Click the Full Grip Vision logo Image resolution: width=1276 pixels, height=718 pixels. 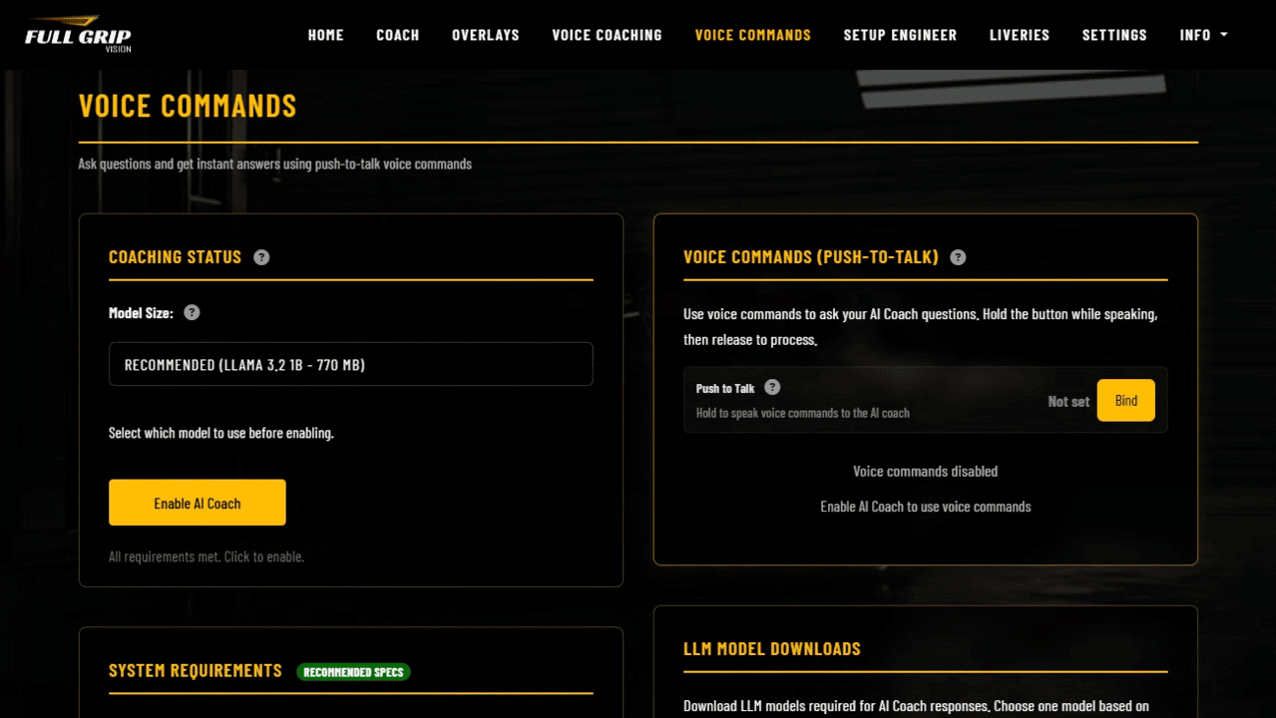coord(78,34)
